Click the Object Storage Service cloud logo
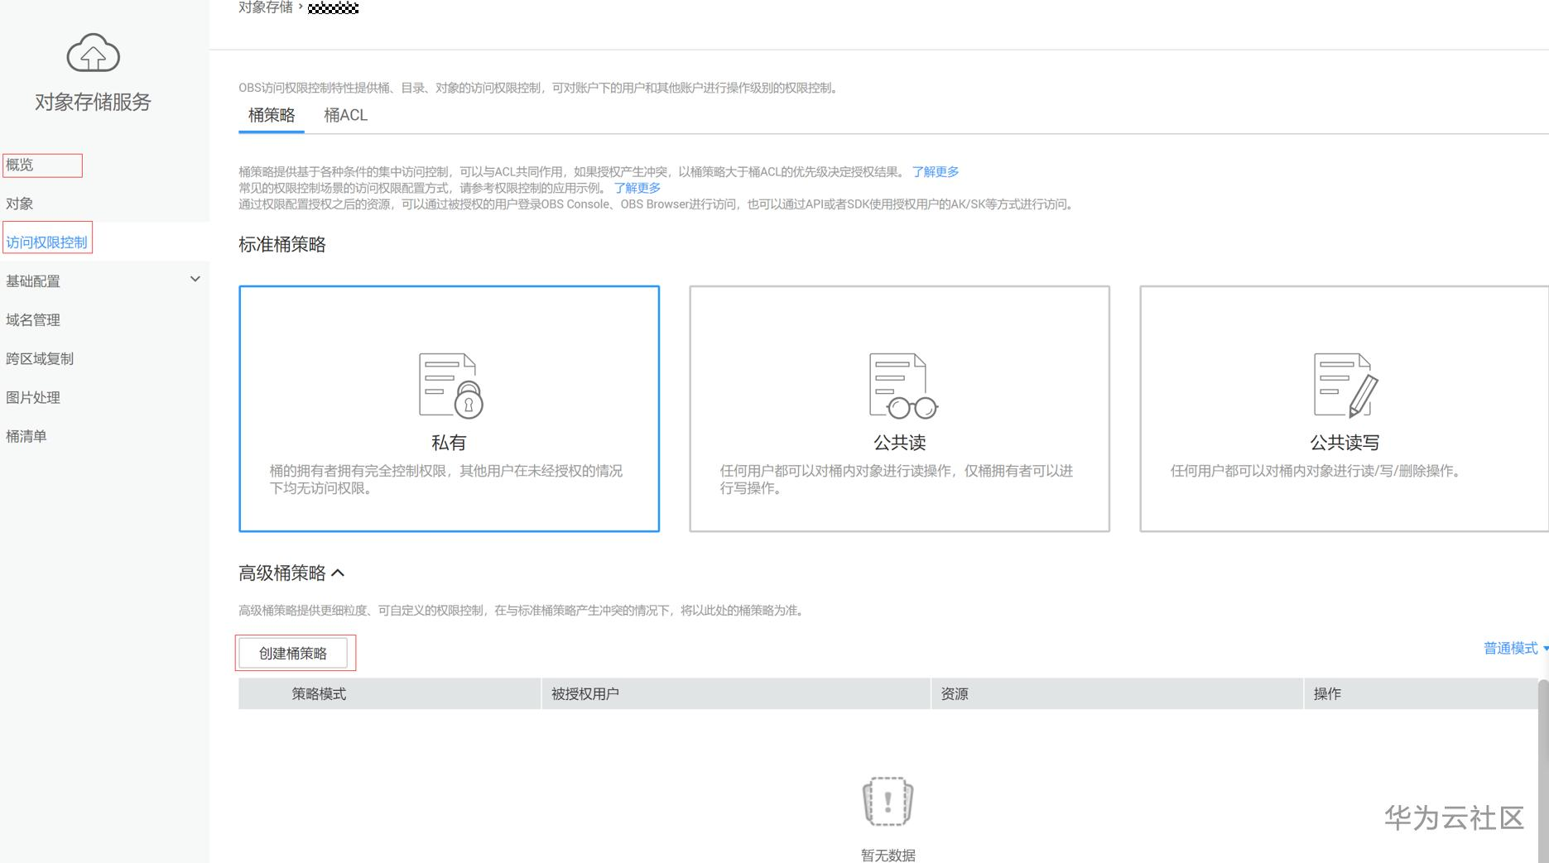Image resolution: width=1549 pixels, height=863 pixels. [93, 53]
